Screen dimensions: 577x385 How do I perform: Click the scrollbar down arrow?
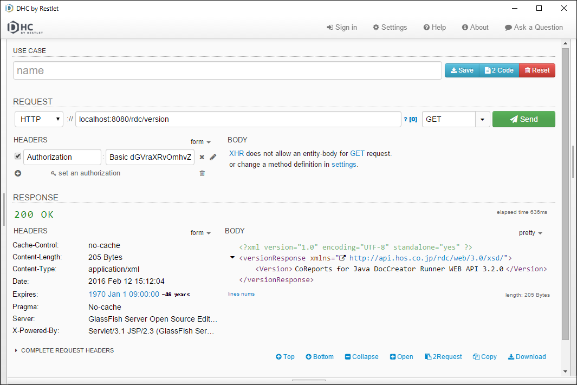[565, 371]
